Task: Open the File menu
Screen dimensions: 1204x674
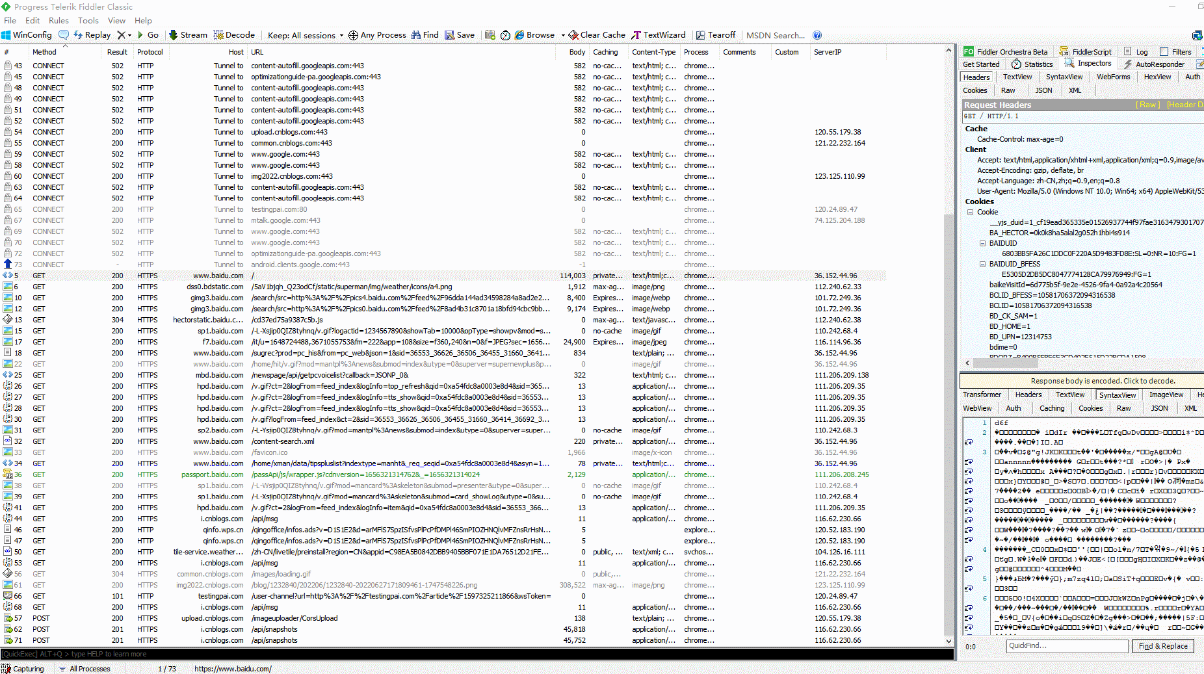Action: pyautogui.click(x=10, y=21)
